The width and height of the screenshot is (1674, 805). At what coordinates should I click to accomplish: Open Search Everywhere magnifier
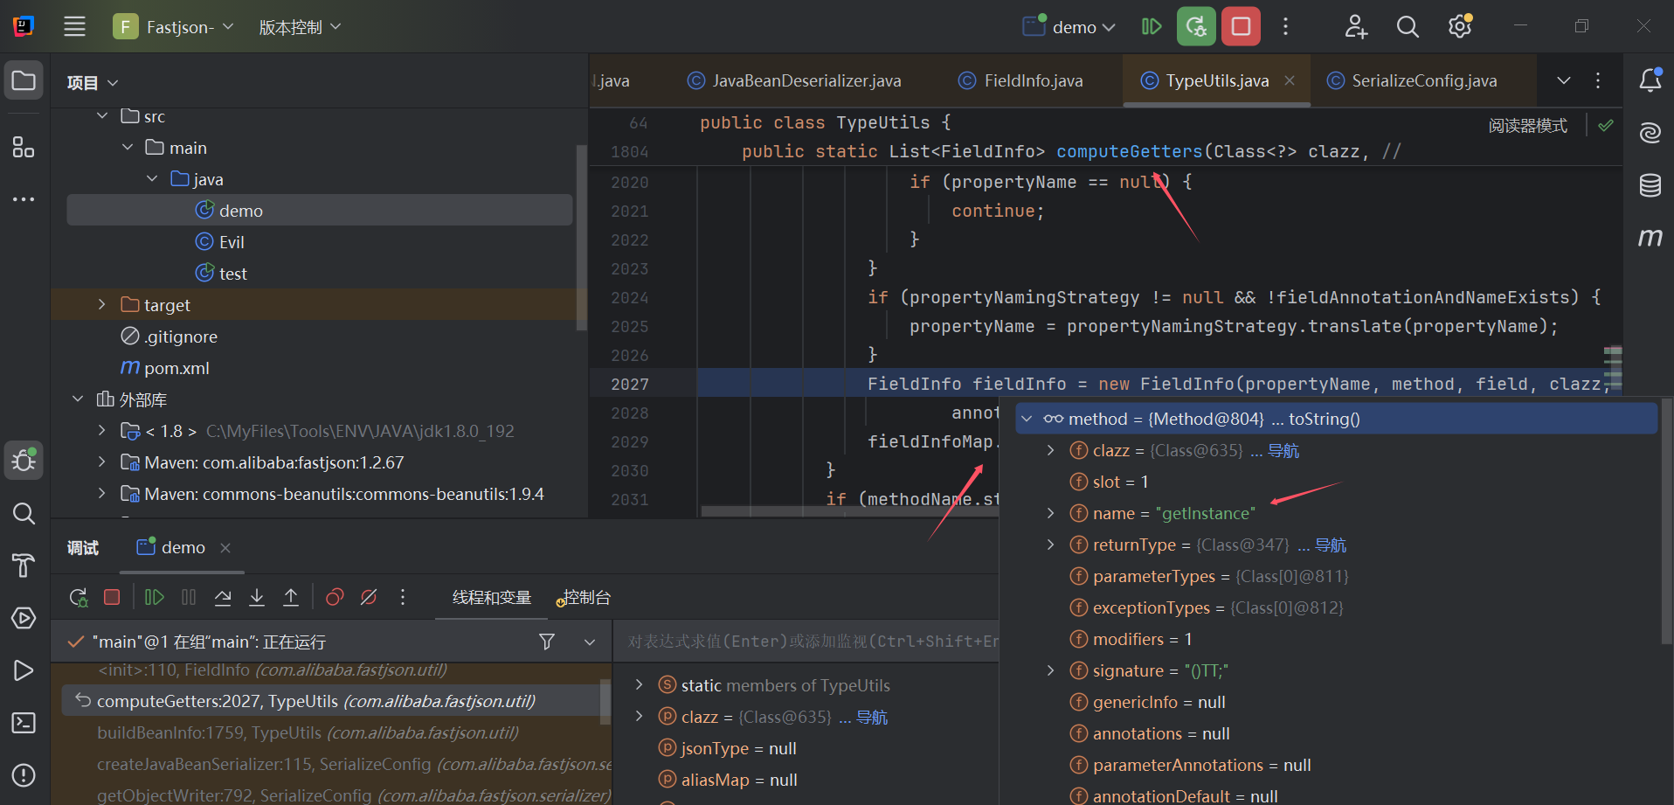pyautogui.click(x=1408, y=26)
